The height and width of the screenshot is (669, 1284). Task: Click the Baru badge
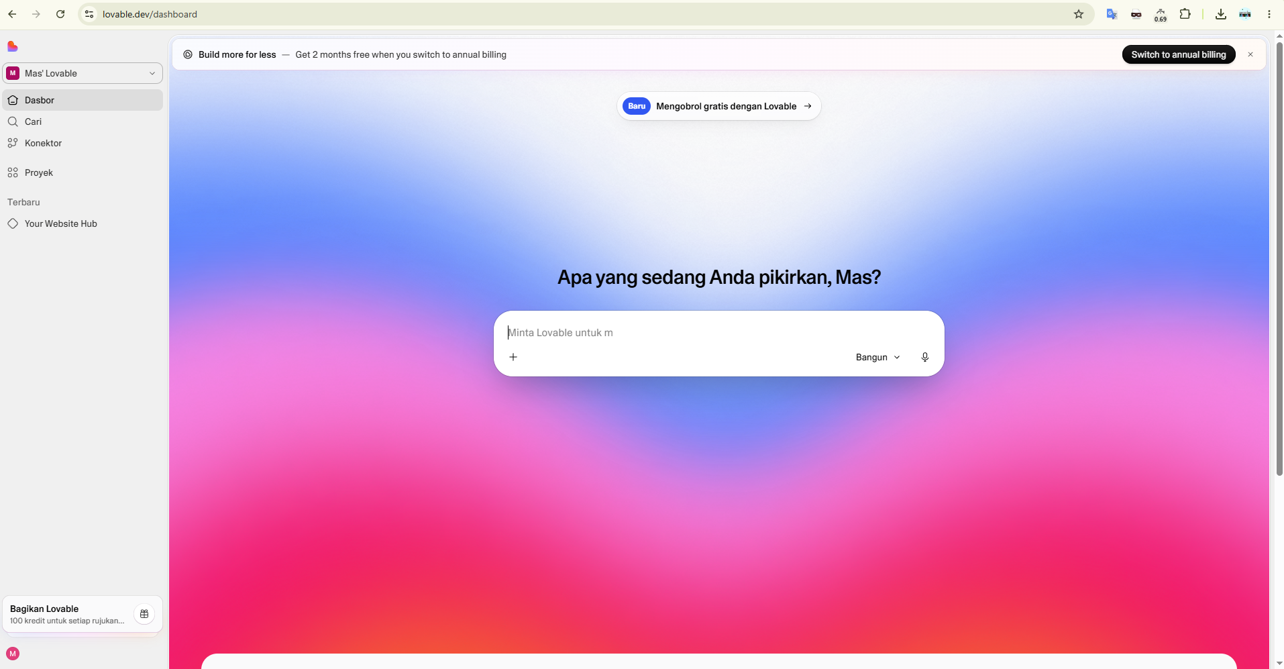click(637, 106)
